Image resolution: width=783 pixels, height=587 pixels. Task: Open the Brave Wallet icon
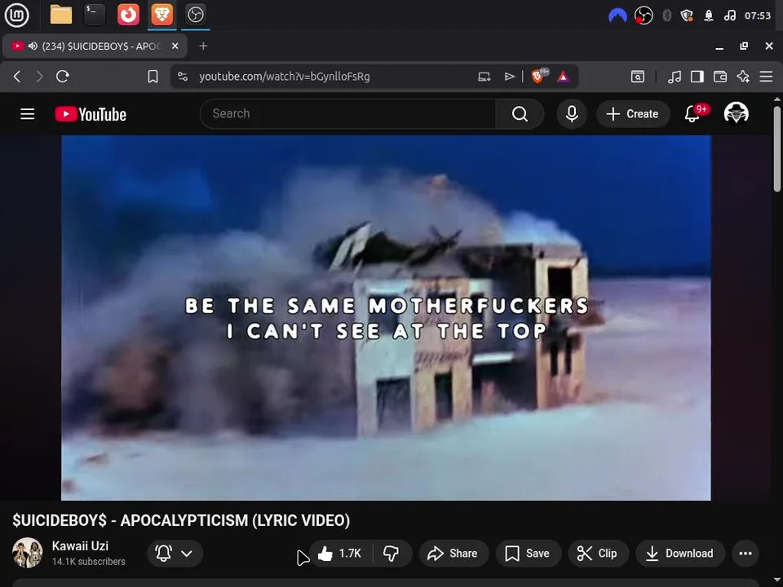[720, 77]
